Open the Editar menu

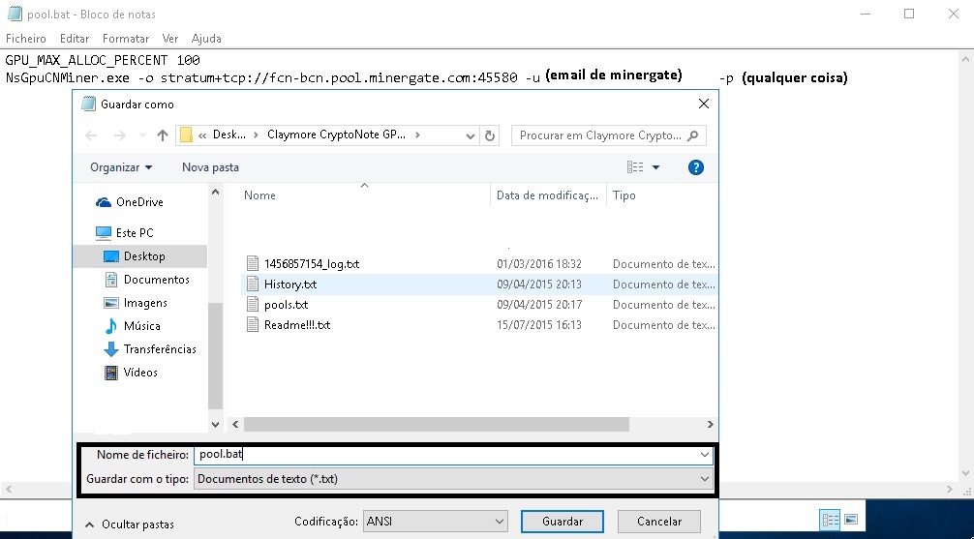coord(75,39)
